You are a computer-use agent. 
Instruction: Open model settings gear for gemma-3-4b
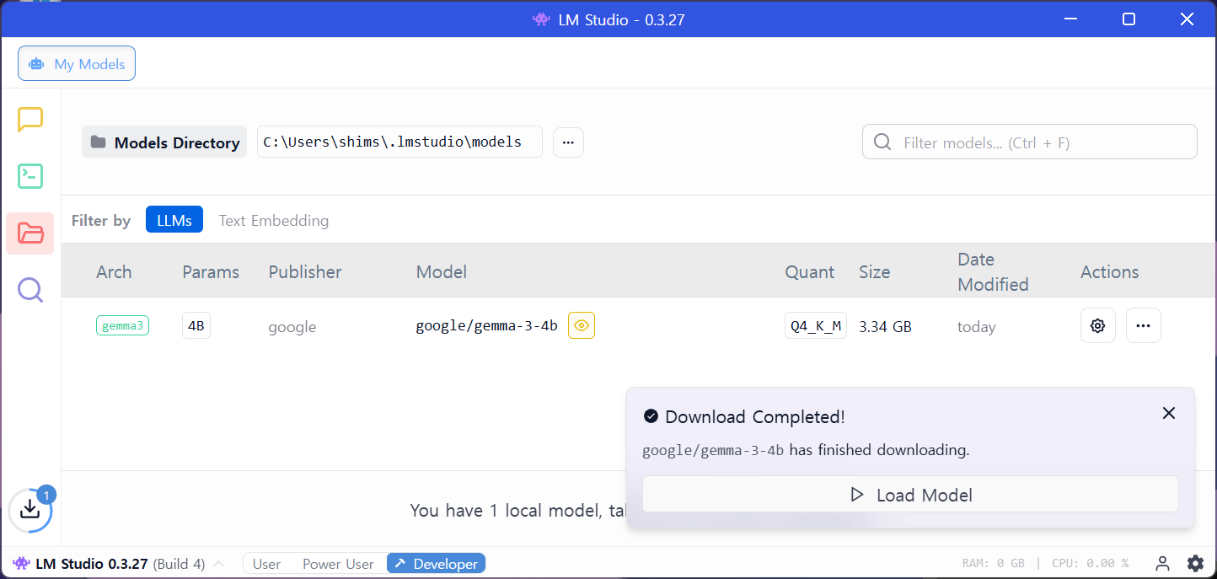click(x=1097, y=326)
